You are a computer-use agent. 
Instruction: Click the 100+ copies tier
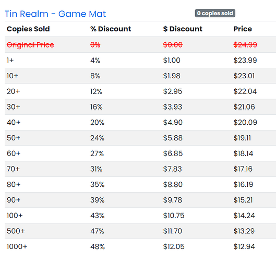[x=15, y=216]
